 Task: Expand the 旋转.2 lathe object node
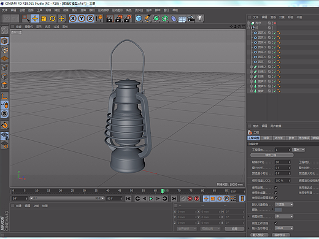(252, 82)
